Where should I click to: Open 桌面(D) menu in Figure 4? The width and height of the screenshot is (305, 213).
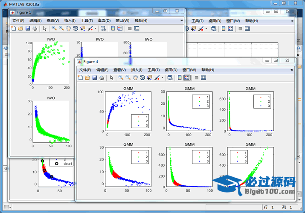[171, 70]
